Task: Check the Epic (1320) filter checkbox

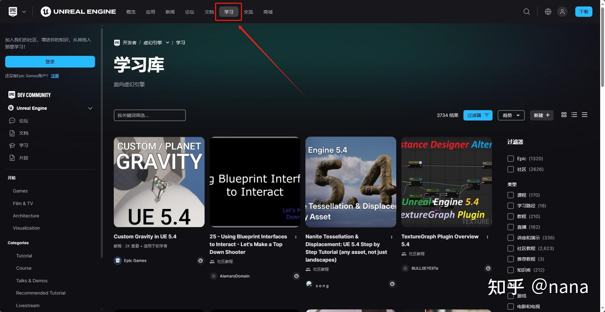Action: point(511,159)
